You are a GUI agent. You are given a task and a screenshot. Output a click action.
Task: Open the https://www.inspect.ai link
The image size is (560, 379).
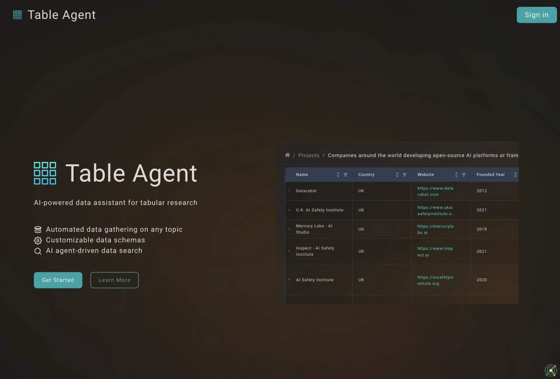435,252
